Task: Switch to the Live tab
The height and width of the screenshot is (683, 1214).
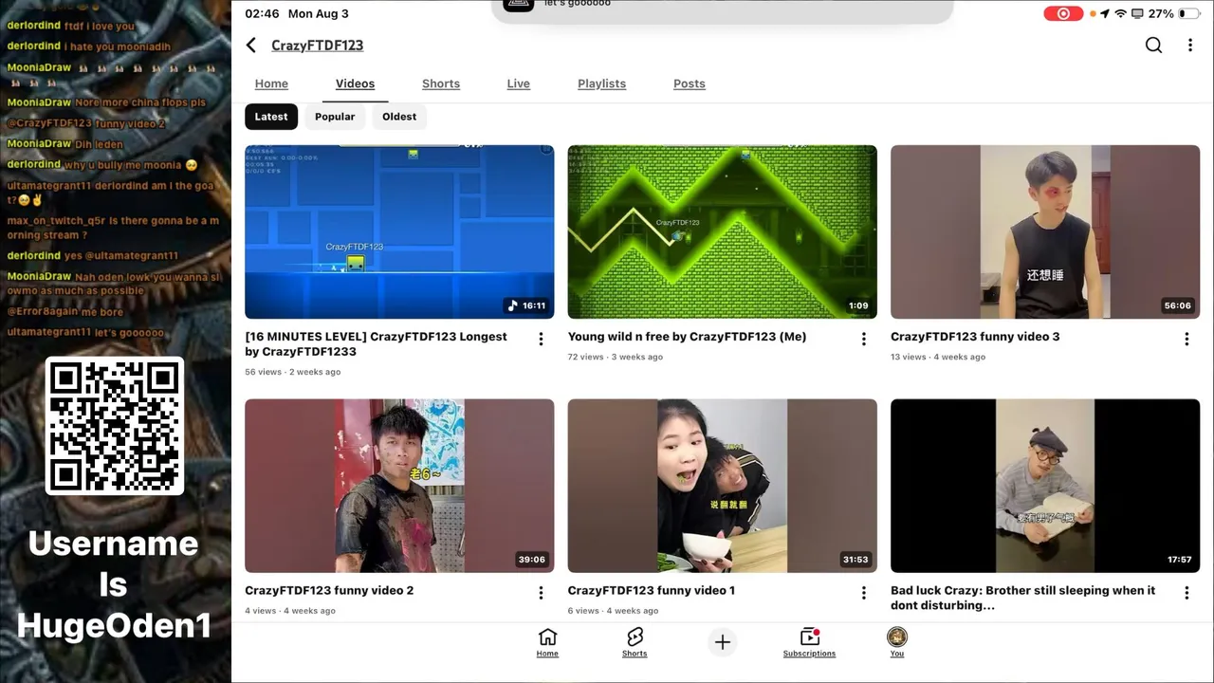Action: pyautogui.click(x=518, y=83)
